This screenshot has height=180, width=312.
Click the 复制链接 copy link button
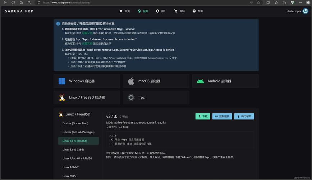(x=222, y=116)
